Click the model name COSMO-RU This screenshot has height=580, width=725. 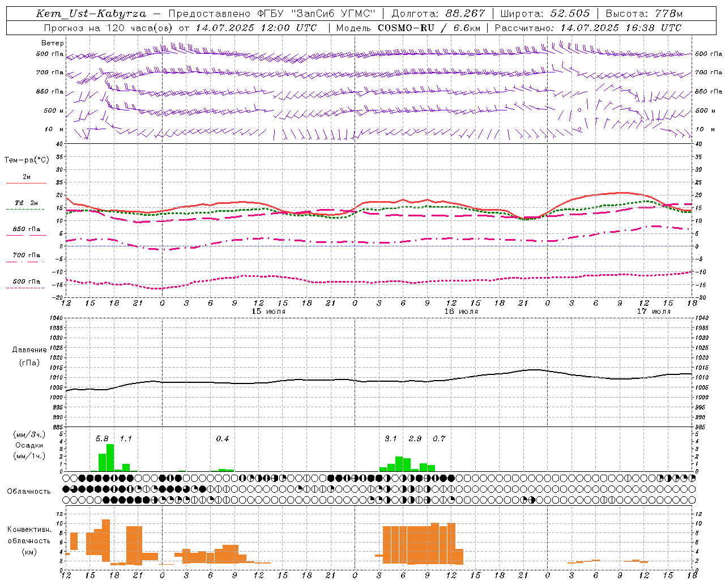point(406,28)
